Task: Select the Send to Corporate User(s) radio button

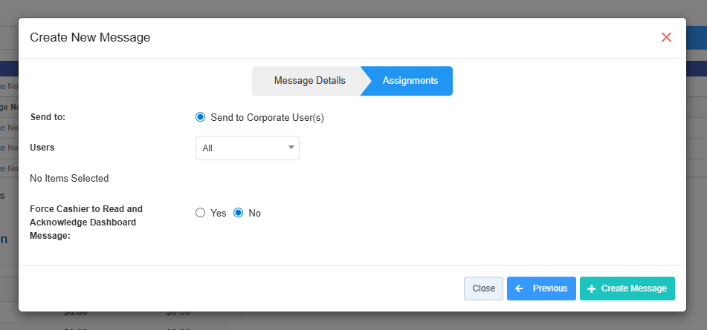Action: coord(200,117)
